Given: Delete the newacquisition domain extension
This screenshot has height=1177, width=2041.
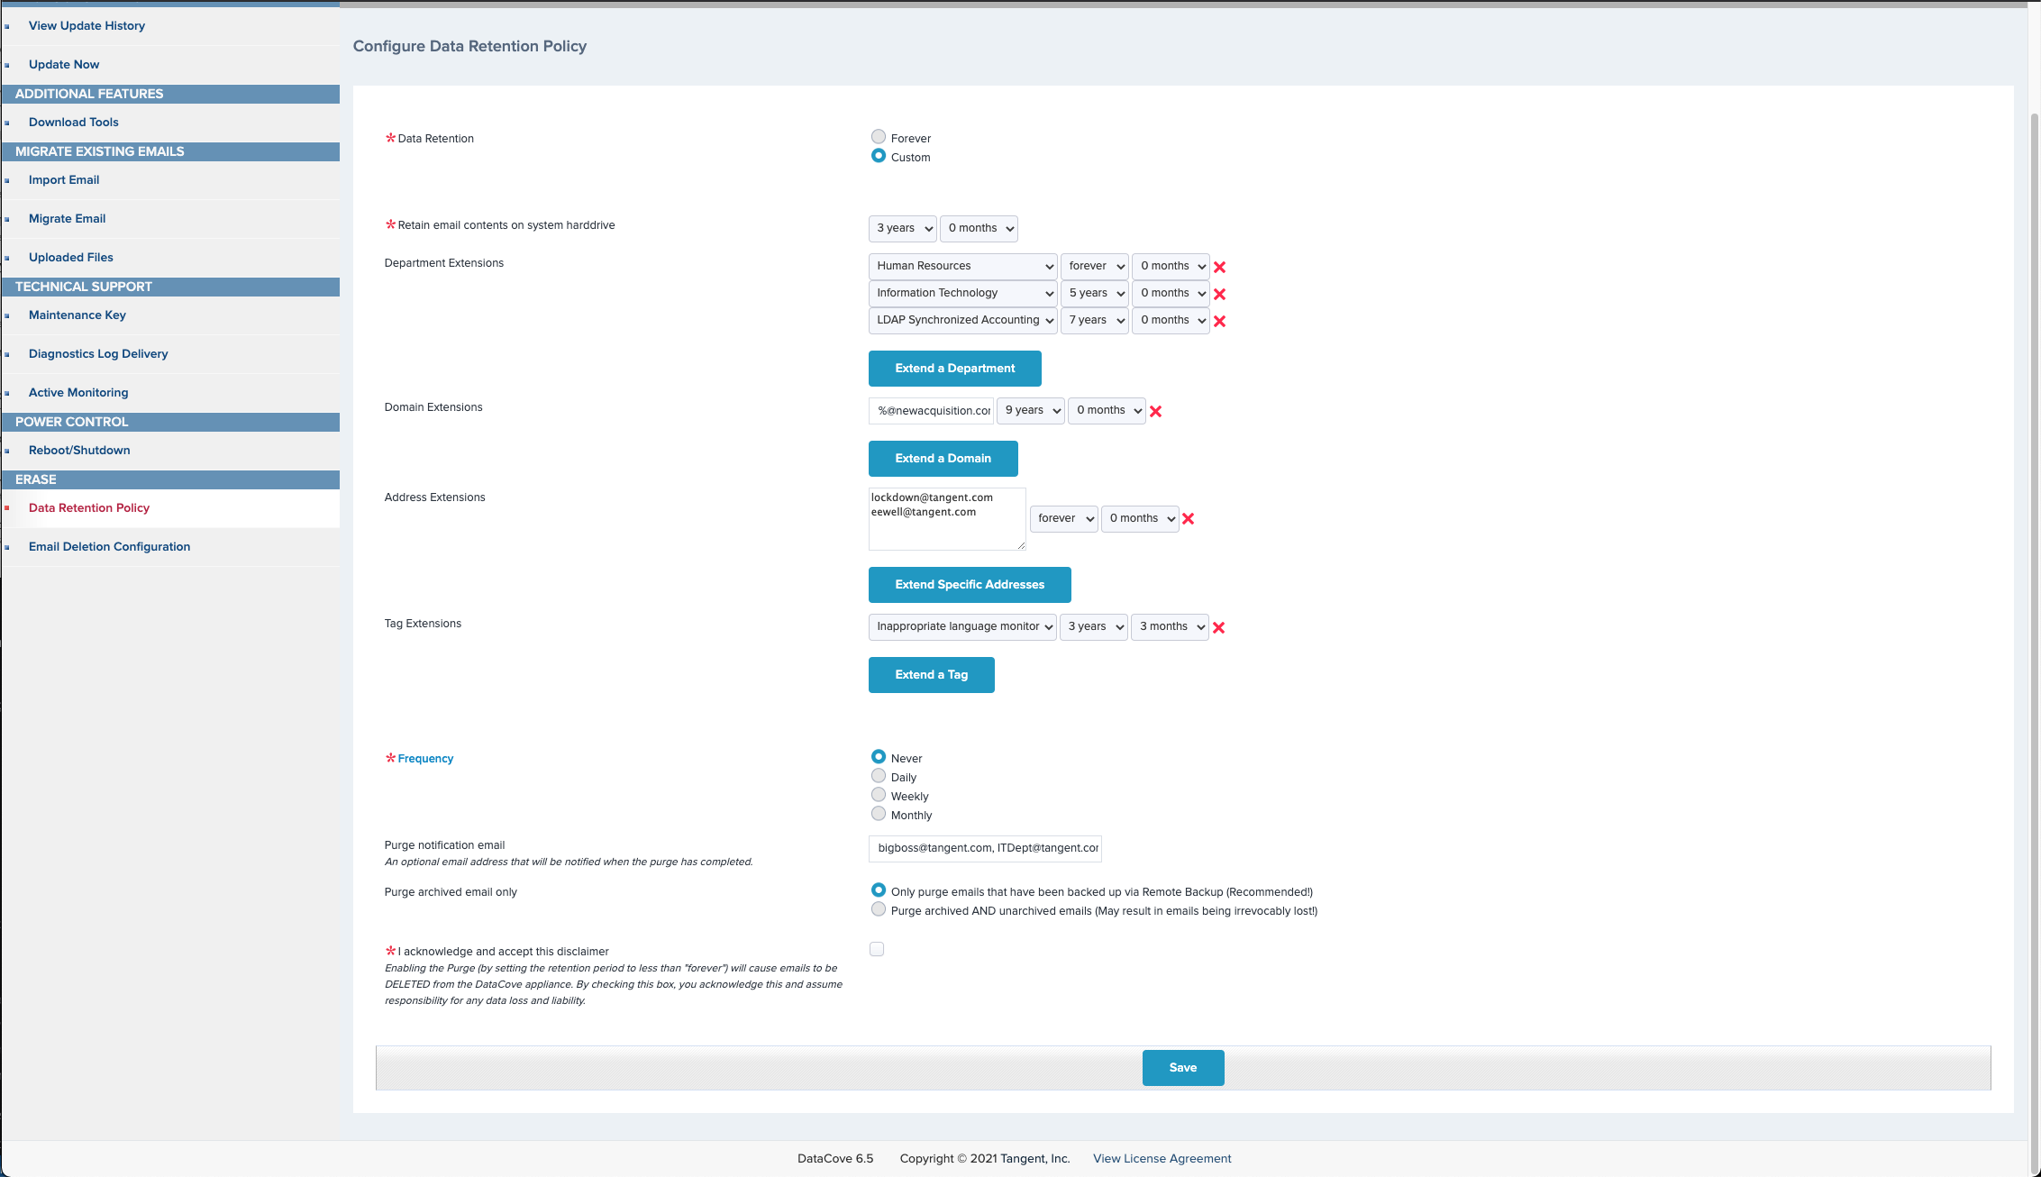Looking at the screenshot, I should (1155, 411).
